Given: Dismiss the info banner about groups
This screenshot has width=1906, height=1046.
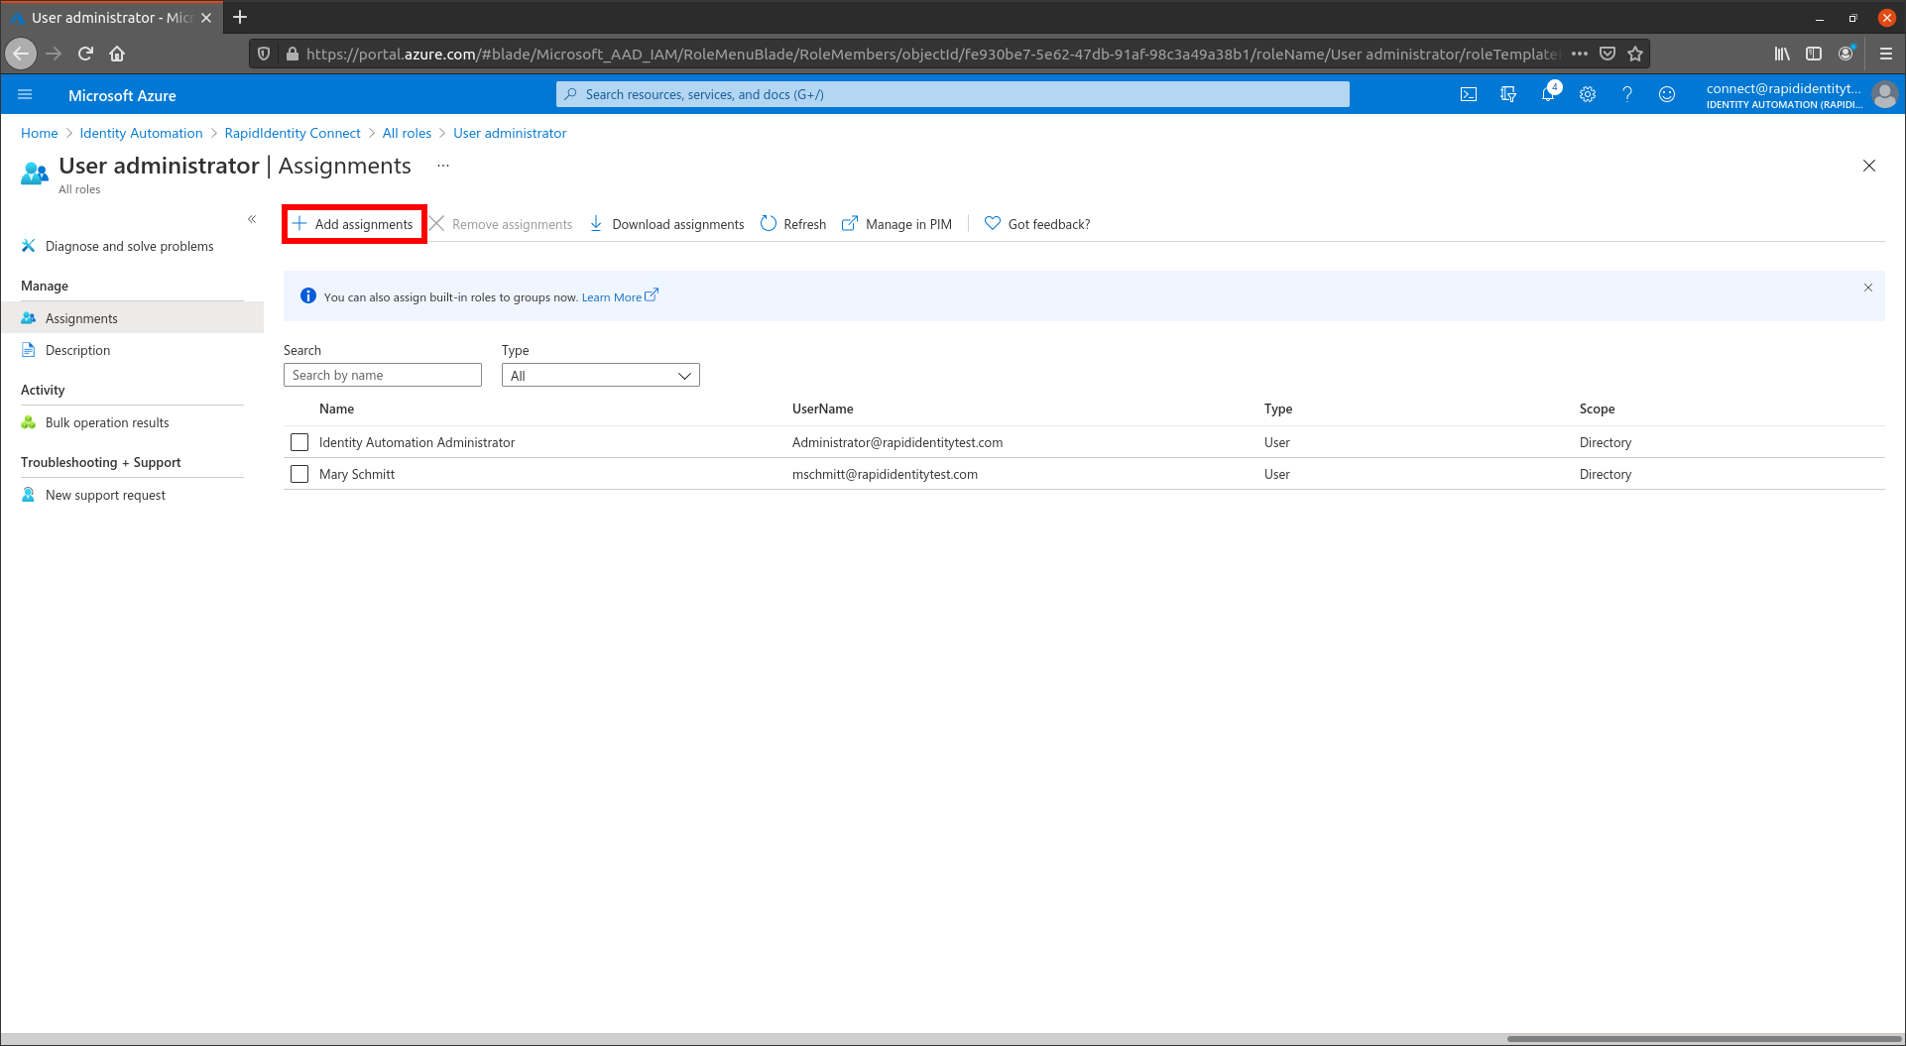Looking at the screenshot, I should click(1868, 288).
